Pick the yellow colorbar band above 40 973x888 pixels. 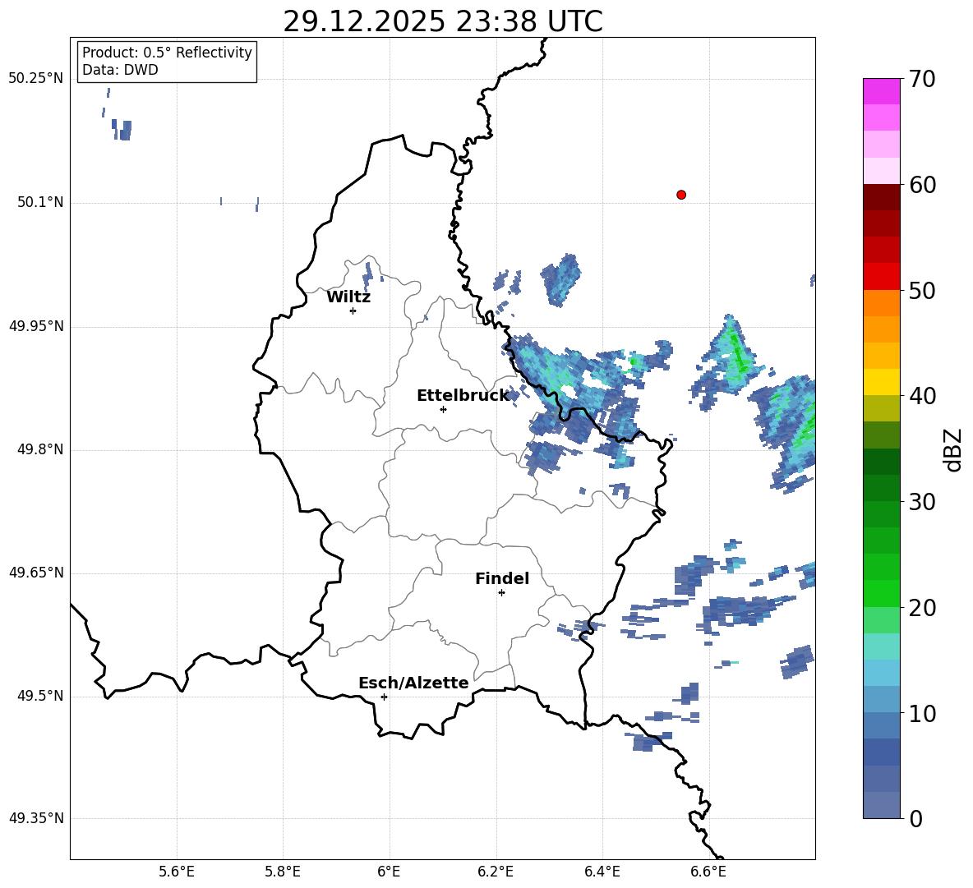881,382
